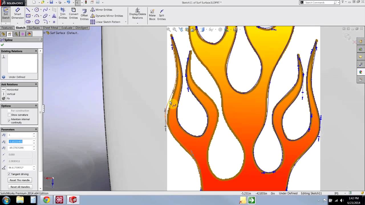Viewport: 365px width, 205px height.
Task: Switch to the Evaluate tab
Action: click(67, 28)
